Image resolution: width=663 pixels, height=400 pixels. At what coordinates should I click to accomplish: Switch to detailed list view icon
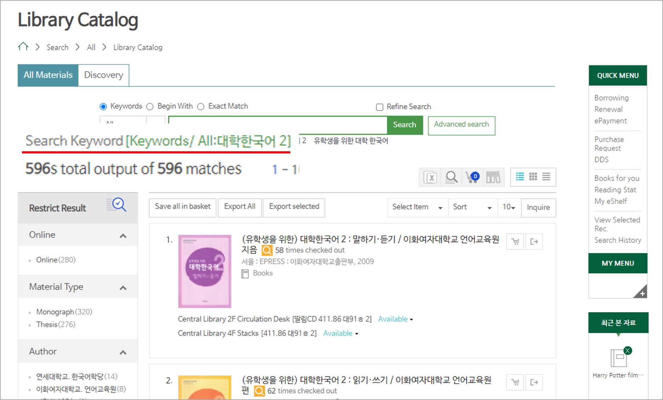click(x=520, y=176)
